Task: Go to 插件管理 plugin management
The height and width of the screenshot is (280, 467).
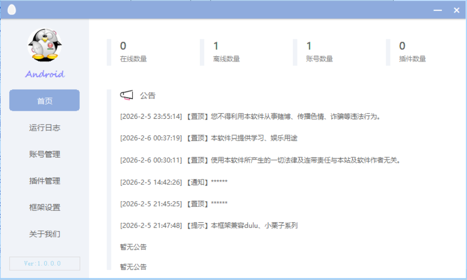Action: 44,181
